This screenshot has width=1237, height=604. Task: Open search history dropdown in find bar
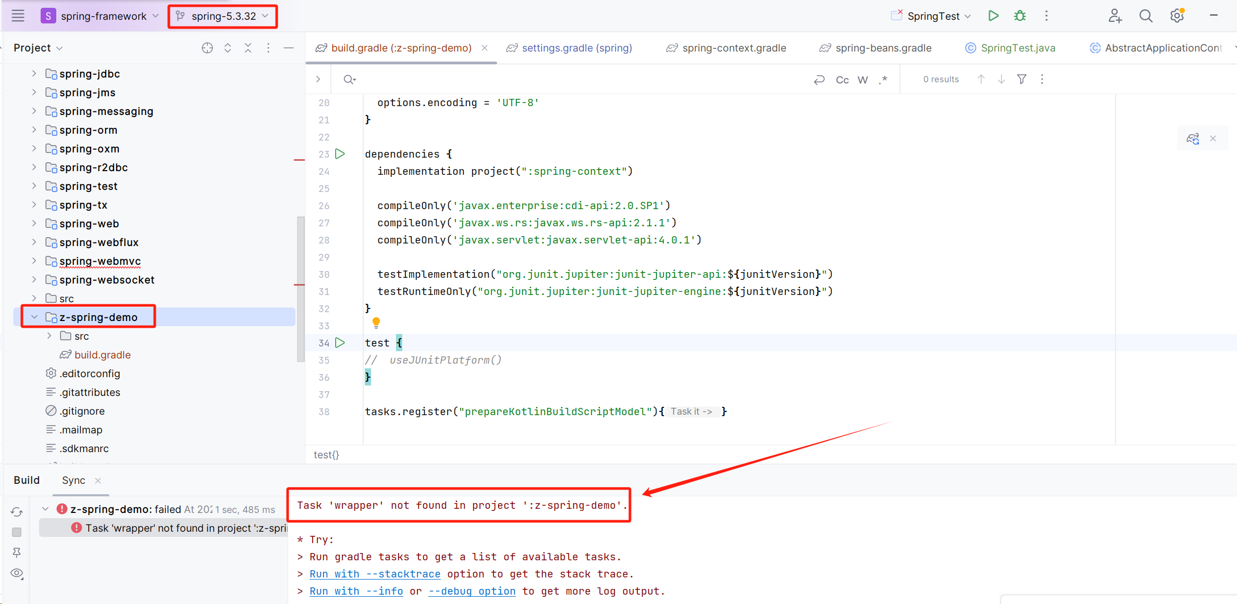click(x=350, y=80)
